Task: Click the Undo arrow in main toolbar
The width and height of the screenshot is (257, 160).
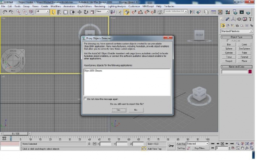Action: point(5,12)
